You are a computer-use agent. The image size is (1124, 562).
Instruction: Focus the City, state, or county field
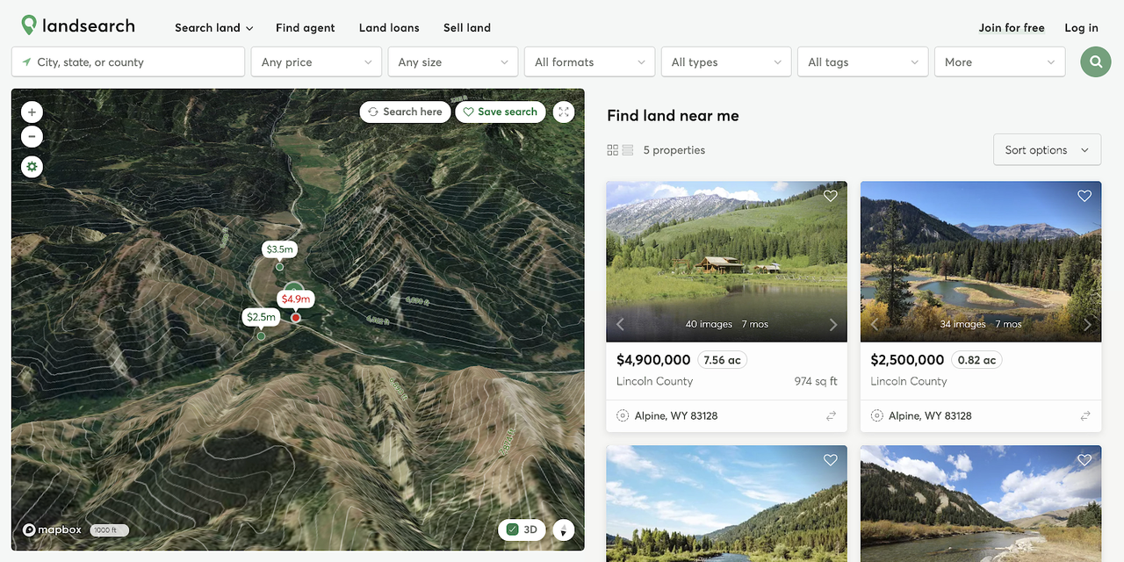(x=128, y=62)
